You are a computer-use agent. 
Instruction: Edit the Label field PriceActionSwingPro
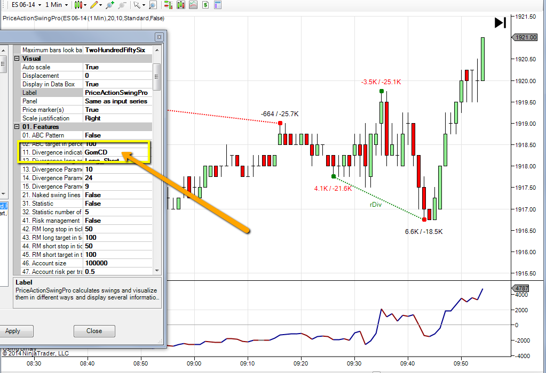(x=118, y=93)
